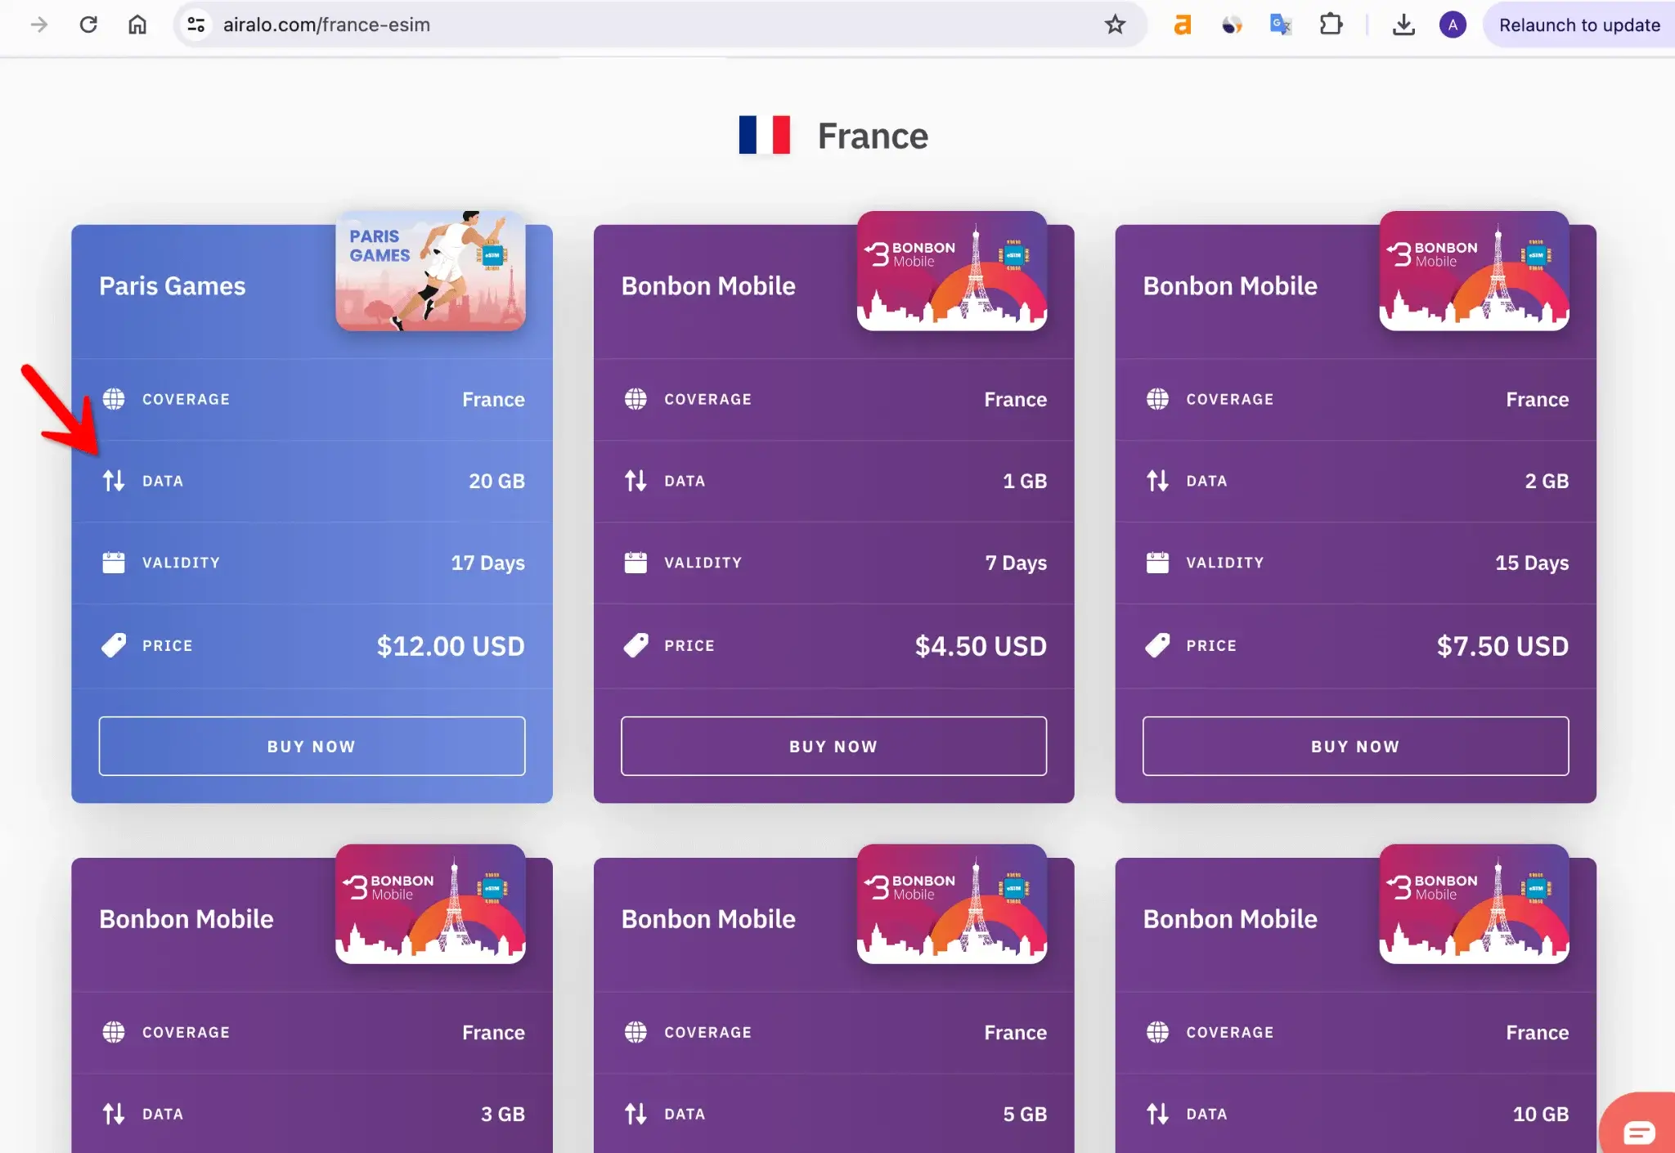Image resolution: width=1675 pixels, height=1153 pixels.
Task: Click the 17 Days validity value
Action: [x=487, y=563]
